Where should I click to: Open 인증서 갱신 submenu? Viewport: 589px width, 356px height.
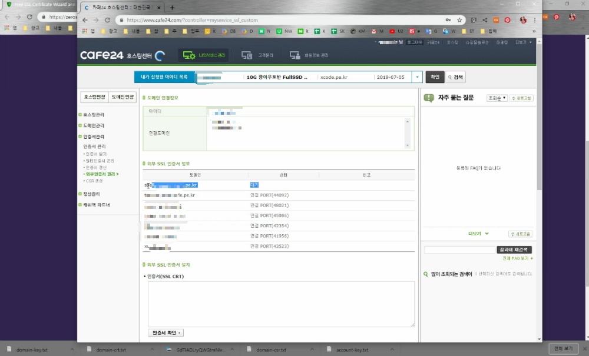[x=96, y=168]
